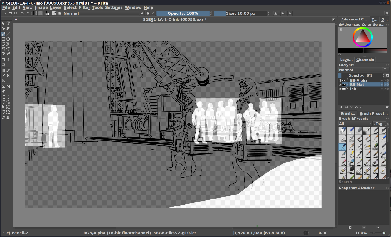Delete layer with trash icon

coord(387,107)
